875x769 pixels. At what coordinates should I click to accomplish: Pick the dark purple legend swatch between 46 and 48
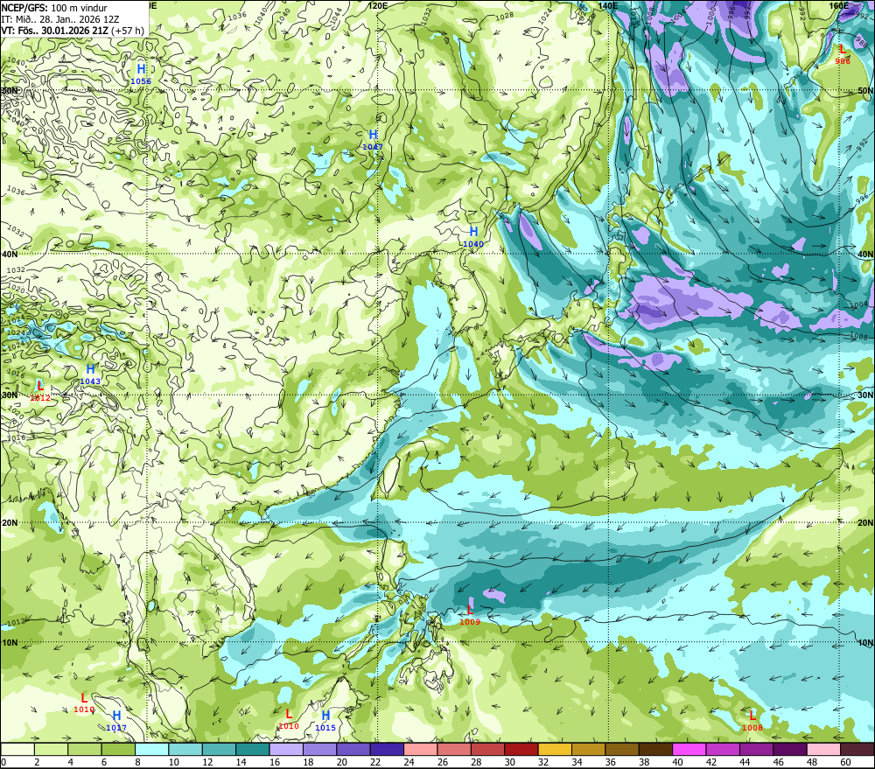[x=789, y=749]
